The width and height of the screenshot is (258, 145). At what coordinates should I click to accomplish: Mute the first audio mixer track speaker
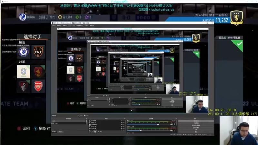pyautogui.click(x=172, y=124)
